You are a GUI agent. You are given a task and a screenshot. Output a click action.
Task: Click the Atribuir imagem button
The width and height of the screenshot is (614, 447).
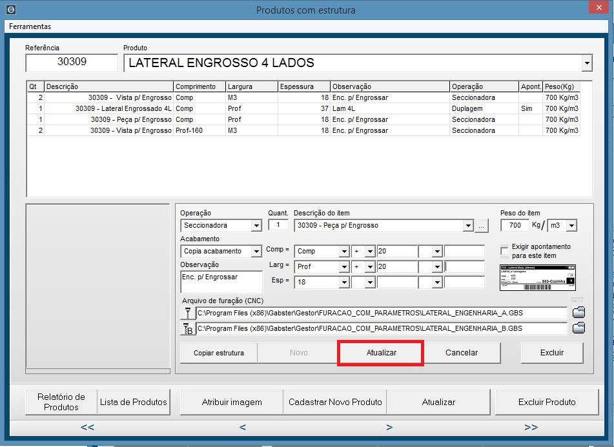232,402
